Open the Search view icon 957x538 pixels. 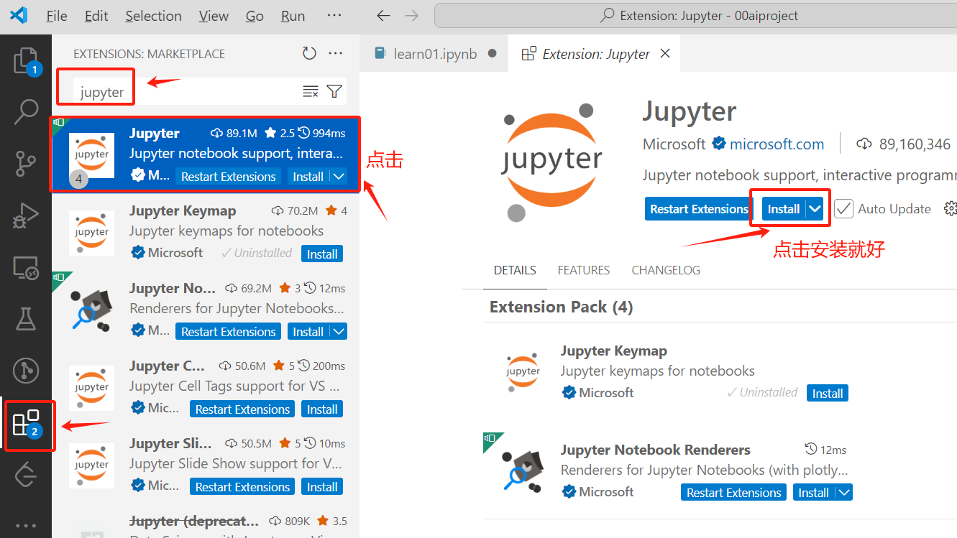[26, 112]
